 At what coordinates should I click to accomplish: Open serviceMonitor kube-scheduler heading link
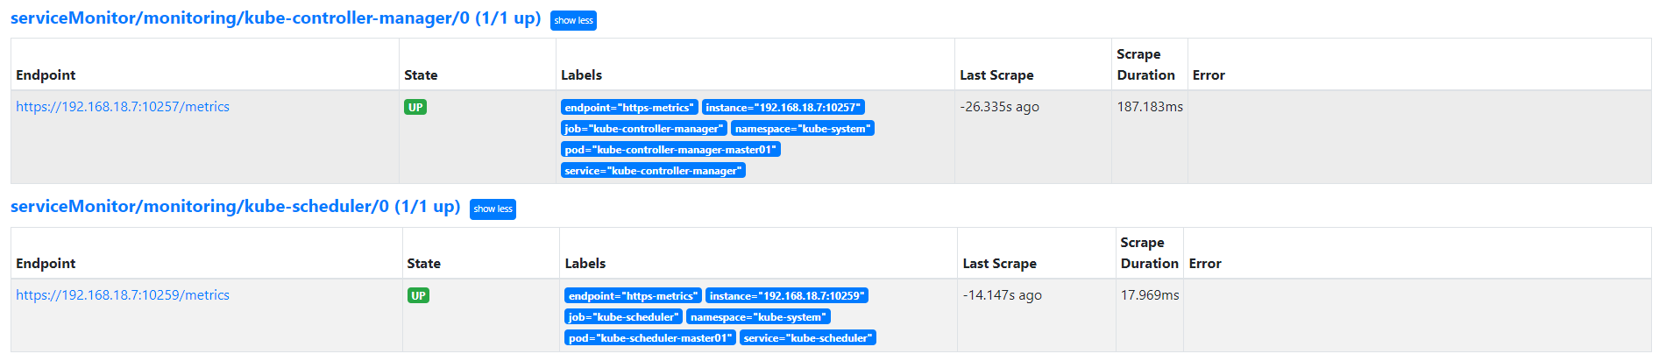235,207
